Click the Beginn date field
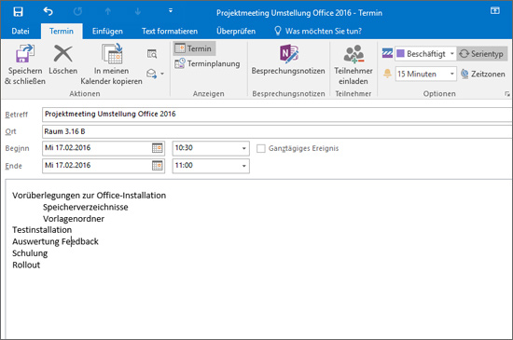This screenshot has width=513, height=340. pyautogui.click(x=97, y=148)
